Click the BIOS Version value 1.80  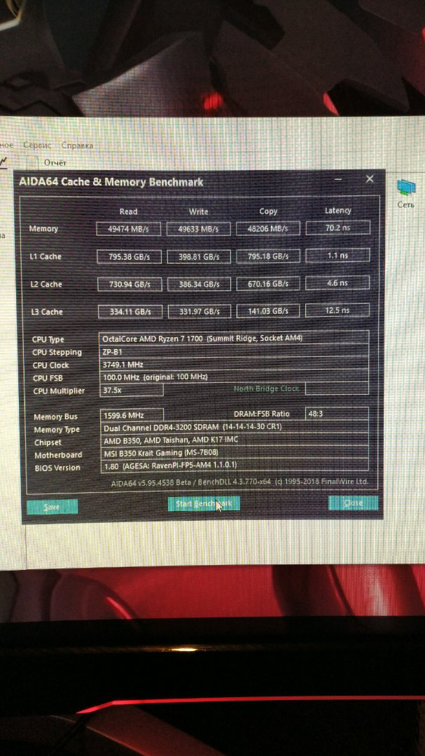235,465
